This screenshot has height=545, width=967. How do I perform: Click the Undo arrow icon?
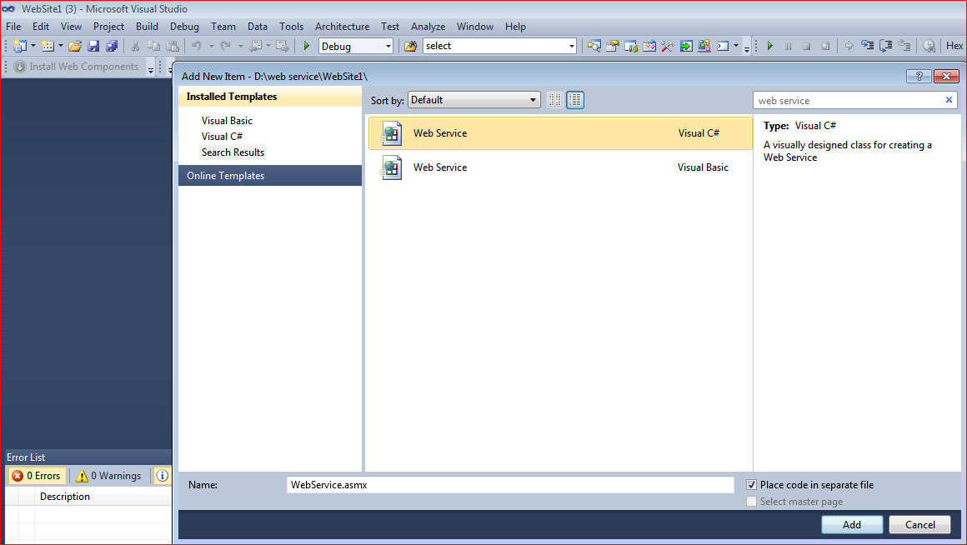point(196,46)
